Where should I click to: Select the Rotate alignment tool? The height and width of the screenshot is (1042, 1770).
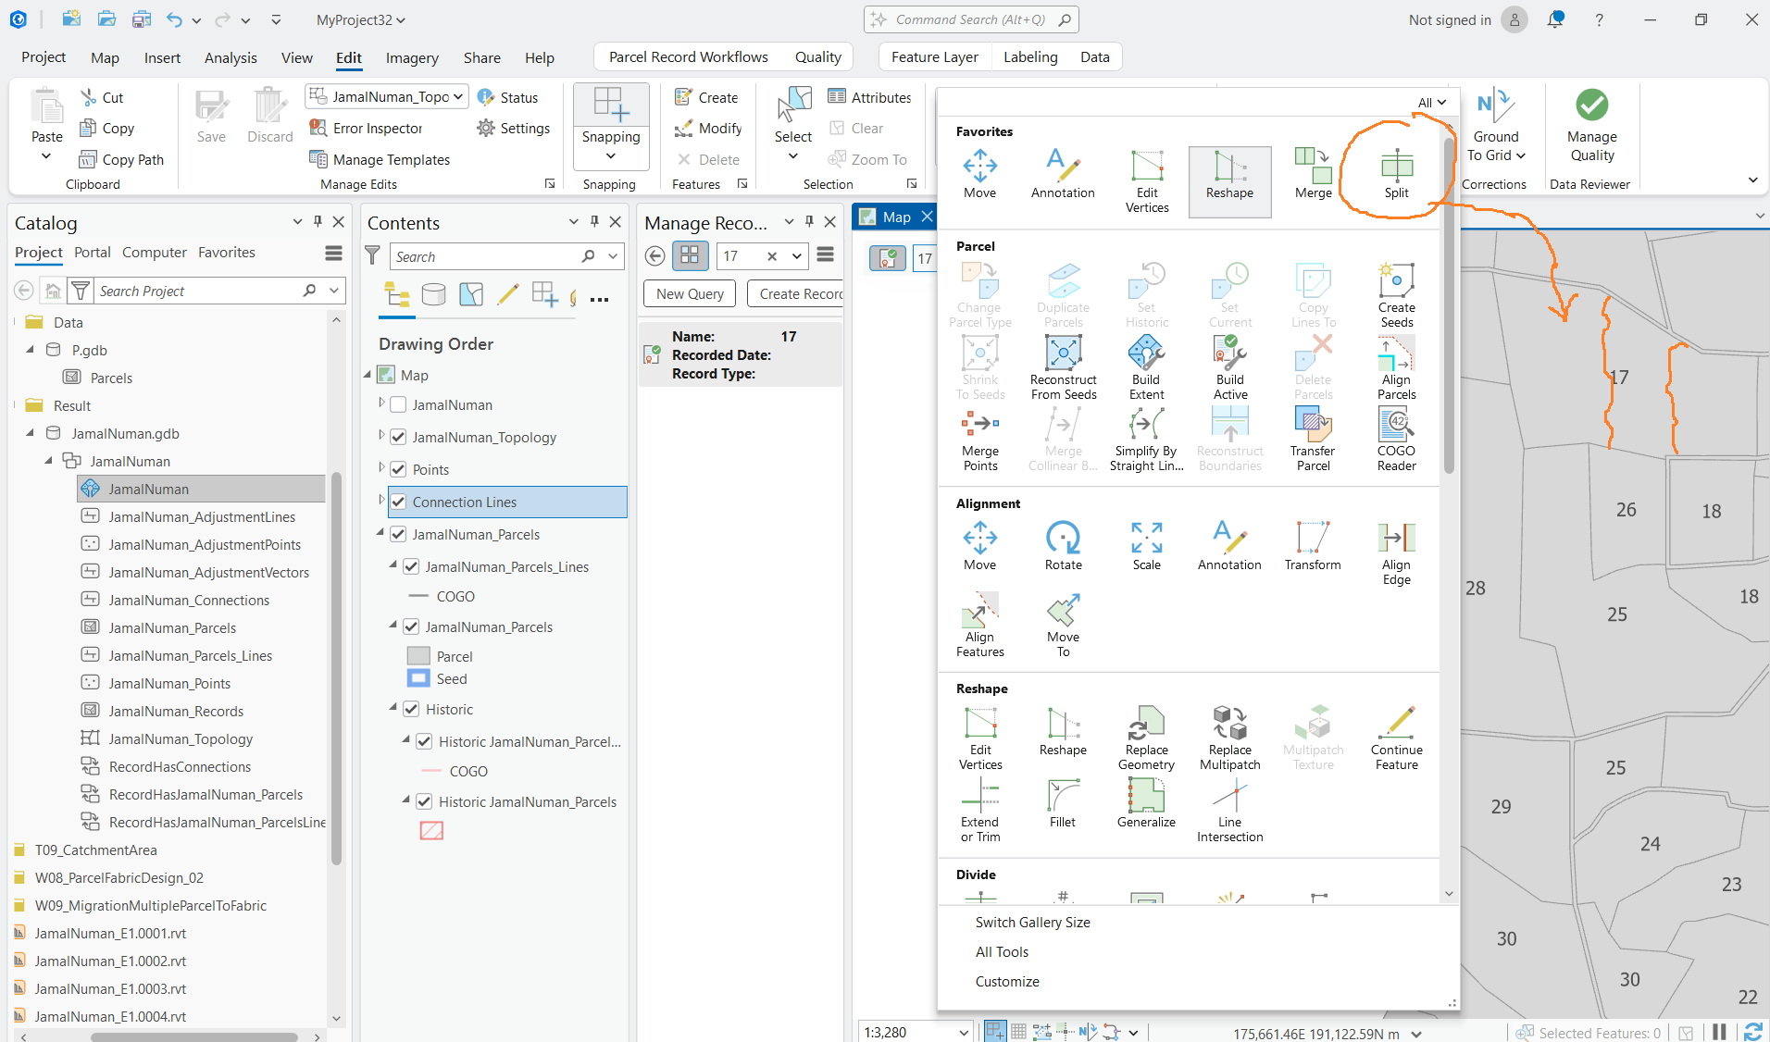click(x=1063, y=546)
